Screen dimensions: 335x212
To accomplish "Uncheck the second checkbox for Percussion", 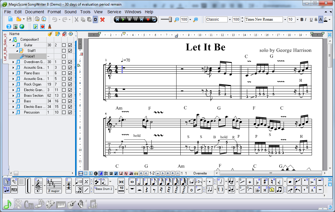I will (70, 112).
